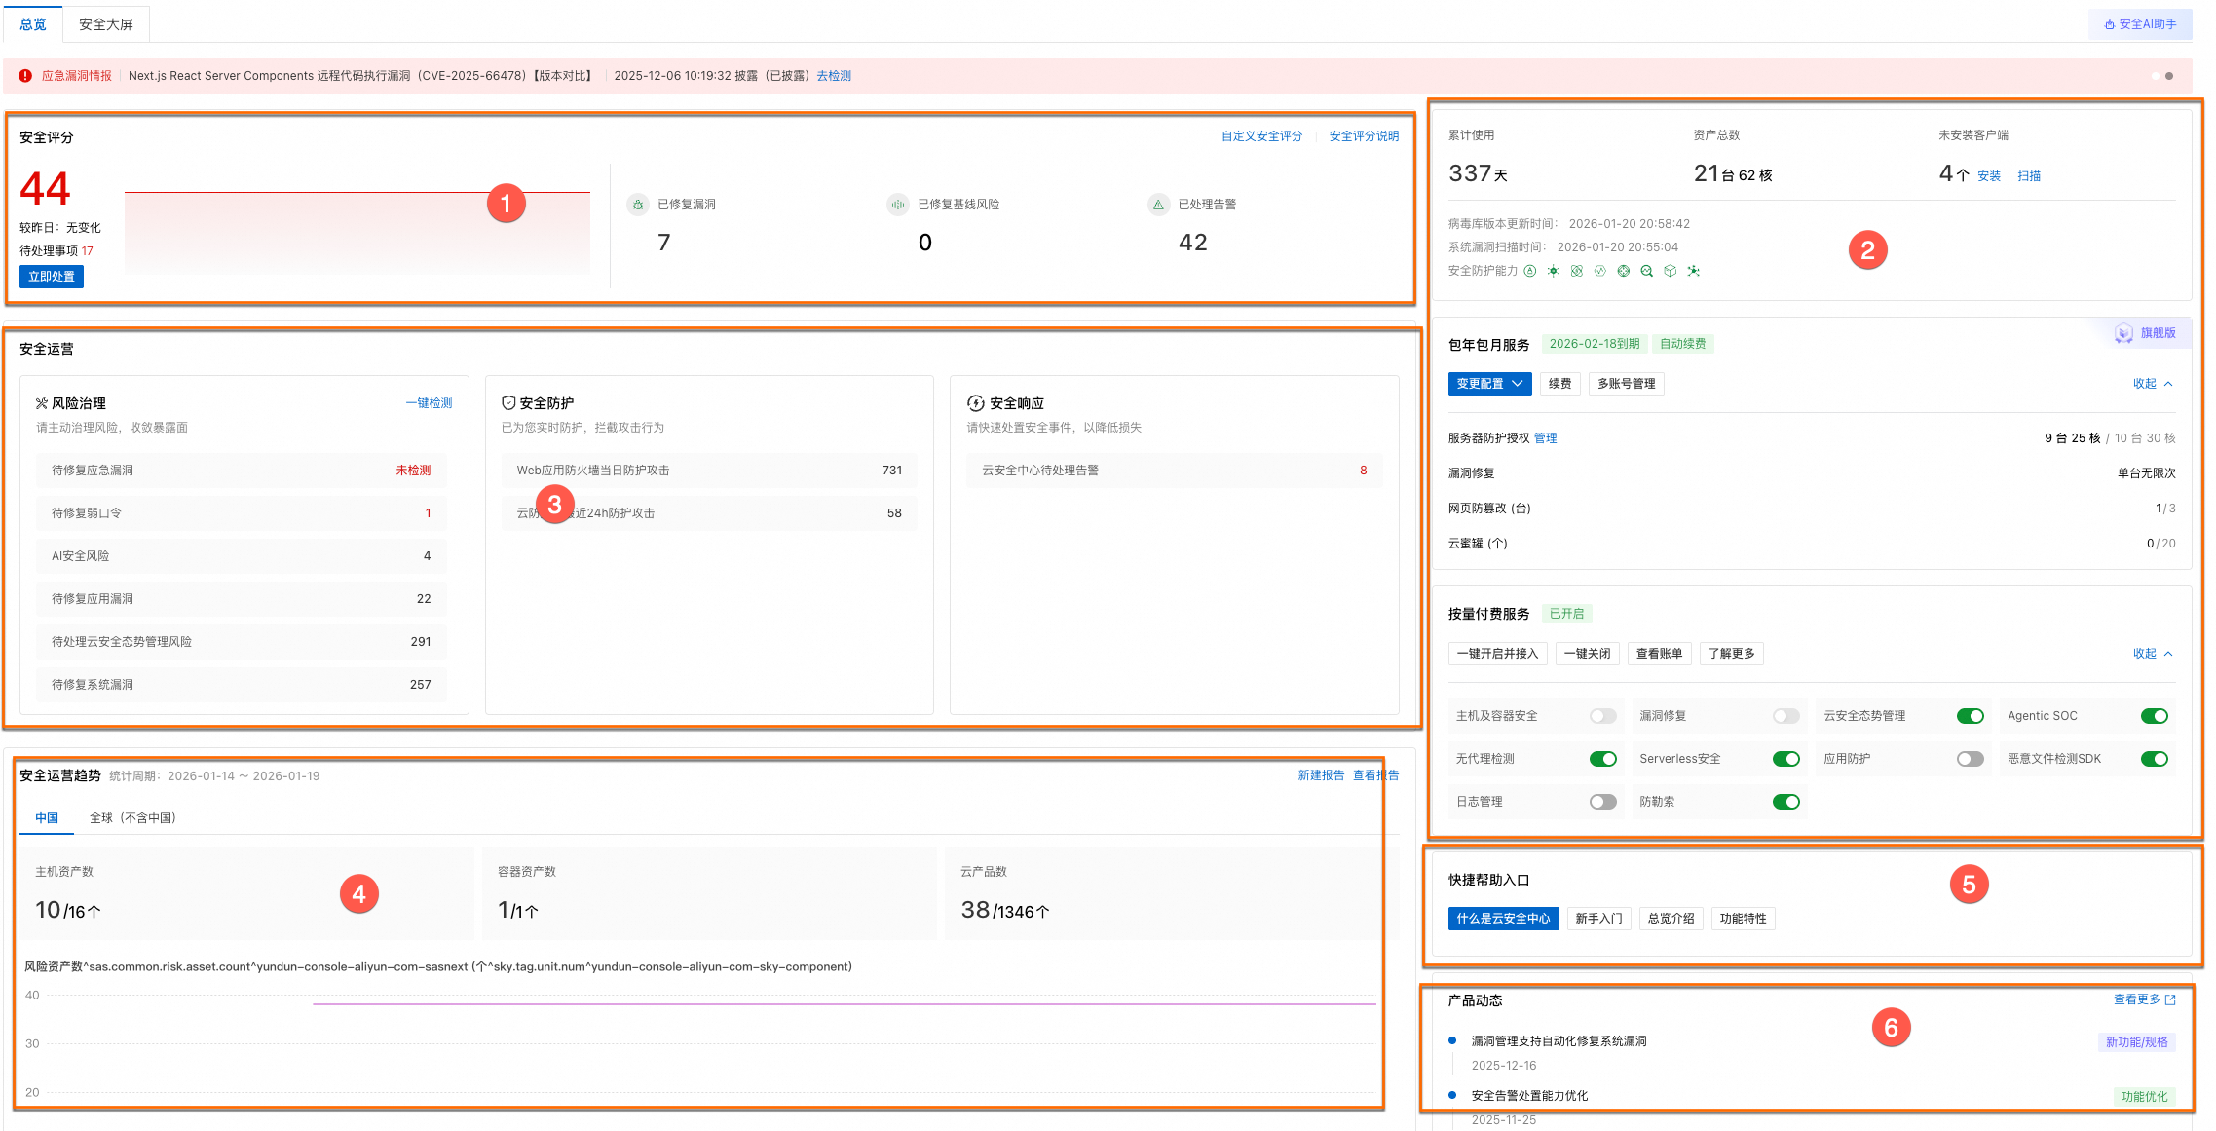Open the 变更配置 dropdown

coord(1489,385)
